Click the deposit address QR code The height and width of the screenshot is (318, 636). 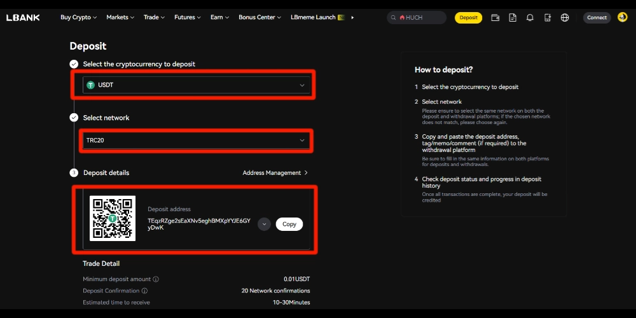click(113, 218)
